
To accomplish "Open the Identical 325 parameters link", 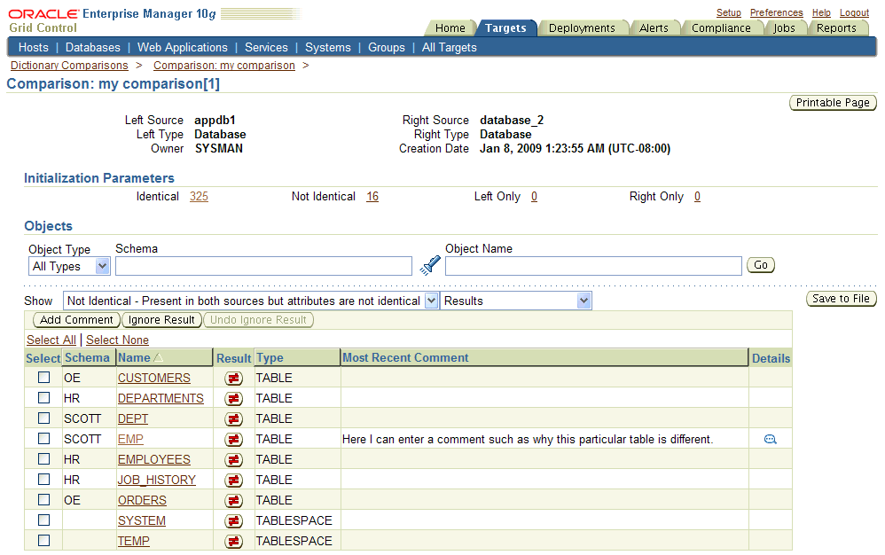I will click(199, 196).
